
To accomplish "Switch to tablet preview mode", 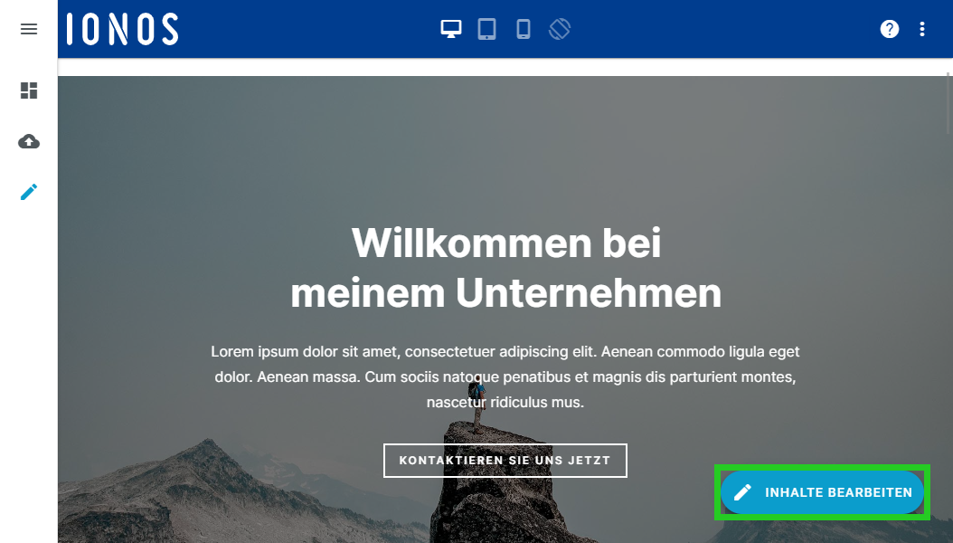I will tap(486, 29).
